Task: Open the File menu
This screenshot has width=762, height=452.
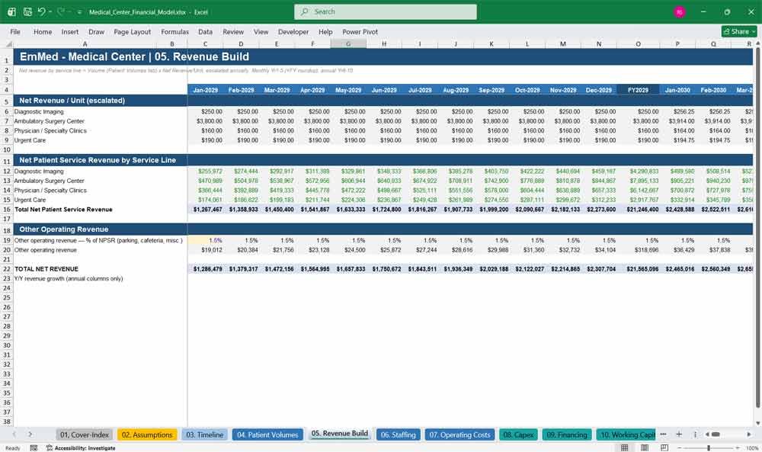Action: (15, 31)
